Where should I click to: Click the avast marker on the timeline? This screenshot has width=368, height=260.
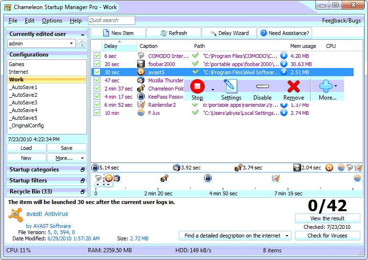pyautogui.click(x=108, y=178)
